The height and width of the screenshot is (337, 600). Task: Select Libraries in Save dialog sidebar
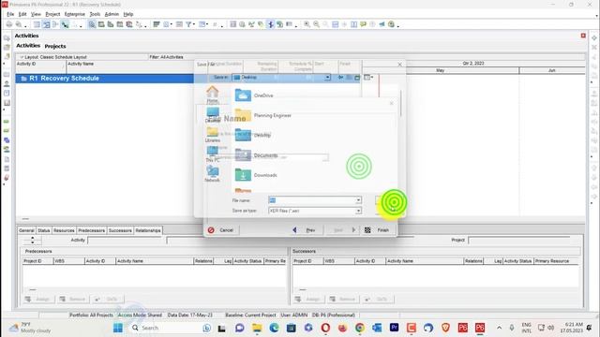[x=213, y=135]
